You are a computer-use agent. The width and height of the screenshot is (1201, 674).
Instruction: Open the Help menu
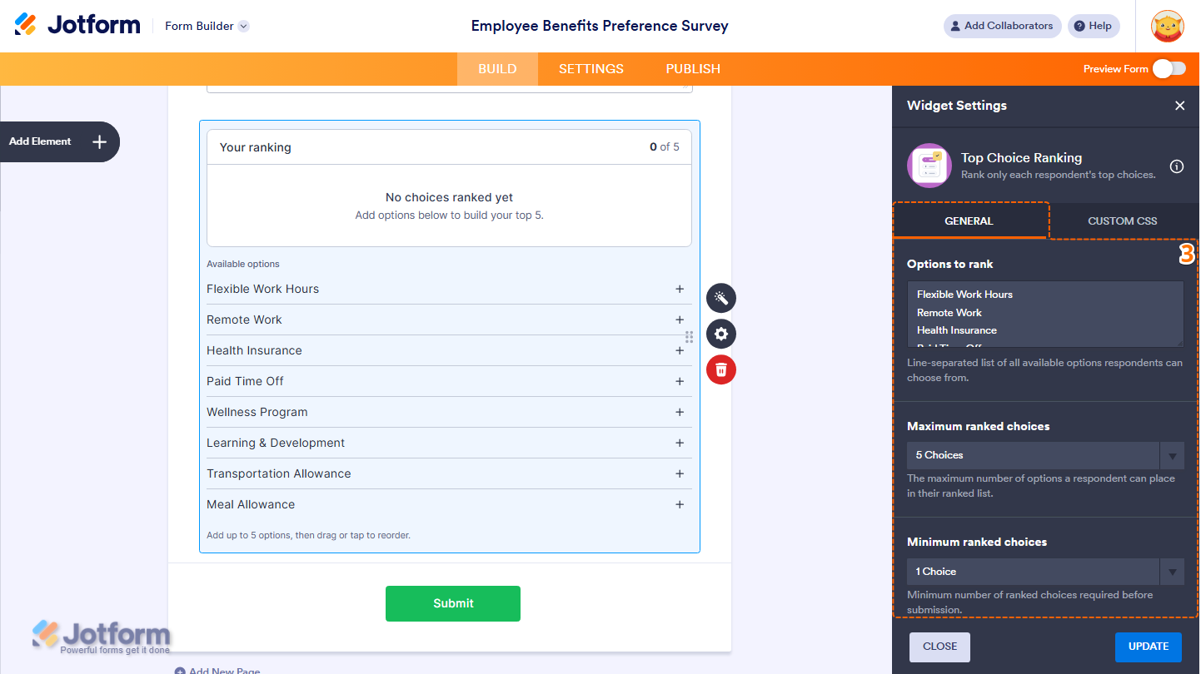coord(1094,26)
